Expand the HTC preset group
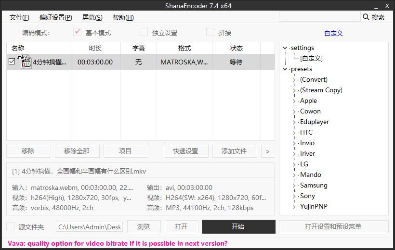 pyautogui.click(x=294, y=133)
